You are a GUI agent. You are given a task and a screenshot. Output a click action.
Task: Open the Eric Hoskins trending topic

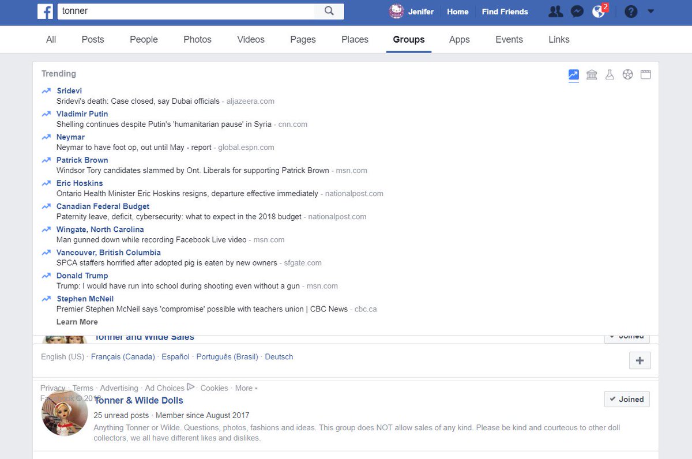click(x=80, y=183)
